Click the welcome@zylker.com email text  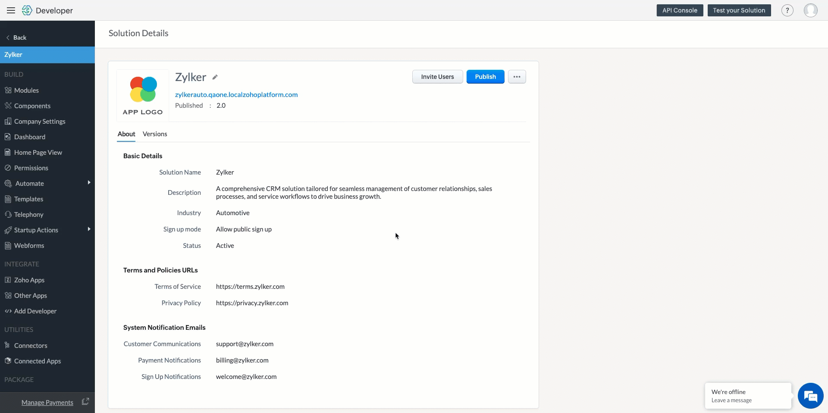pyautogui.click(x=246, y=377)
